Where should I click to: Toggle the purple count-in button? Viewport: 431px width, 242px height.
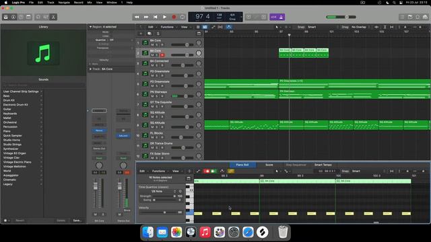[273, 17]
